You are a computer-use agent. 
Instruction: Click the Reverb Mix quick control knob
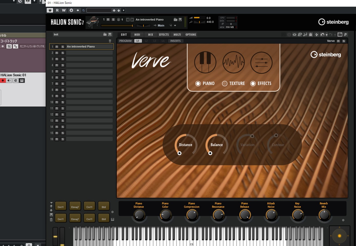coord(324,215)
